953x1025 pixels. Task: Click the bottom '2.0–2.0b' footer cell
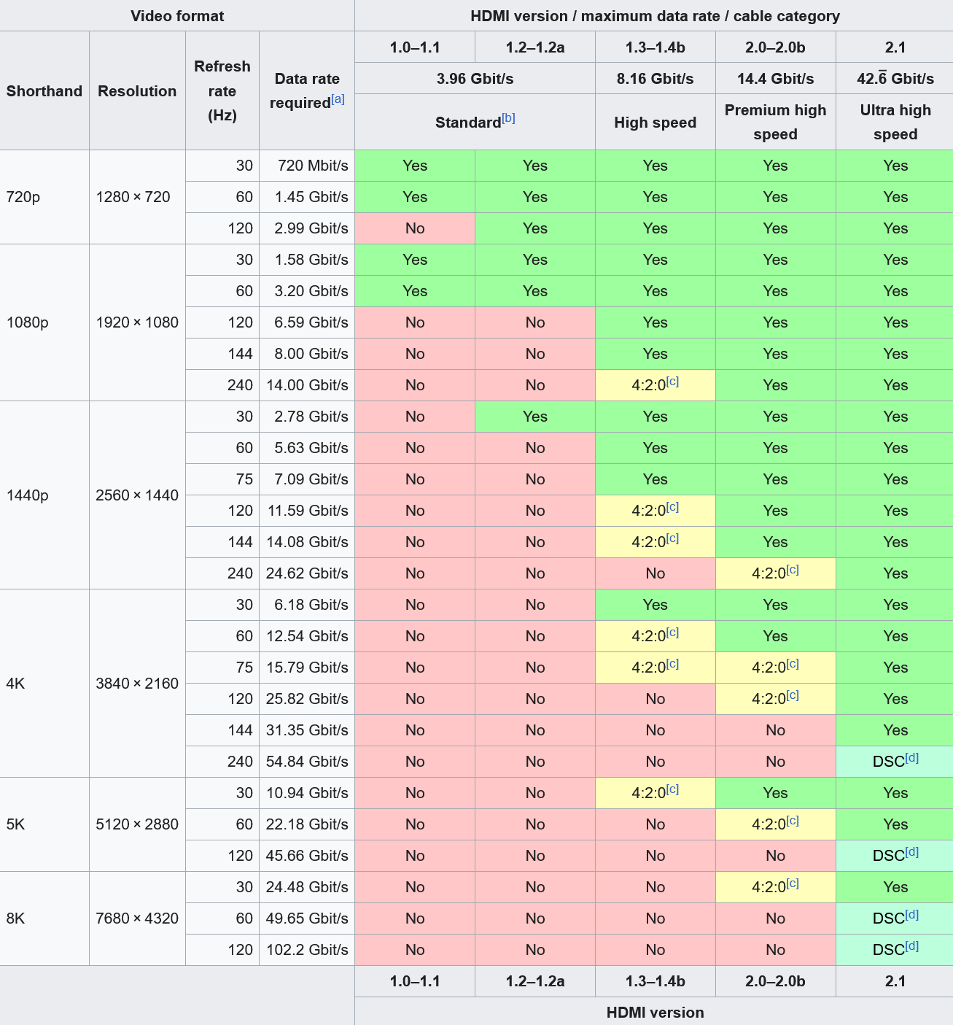click(x=776, y=981)
